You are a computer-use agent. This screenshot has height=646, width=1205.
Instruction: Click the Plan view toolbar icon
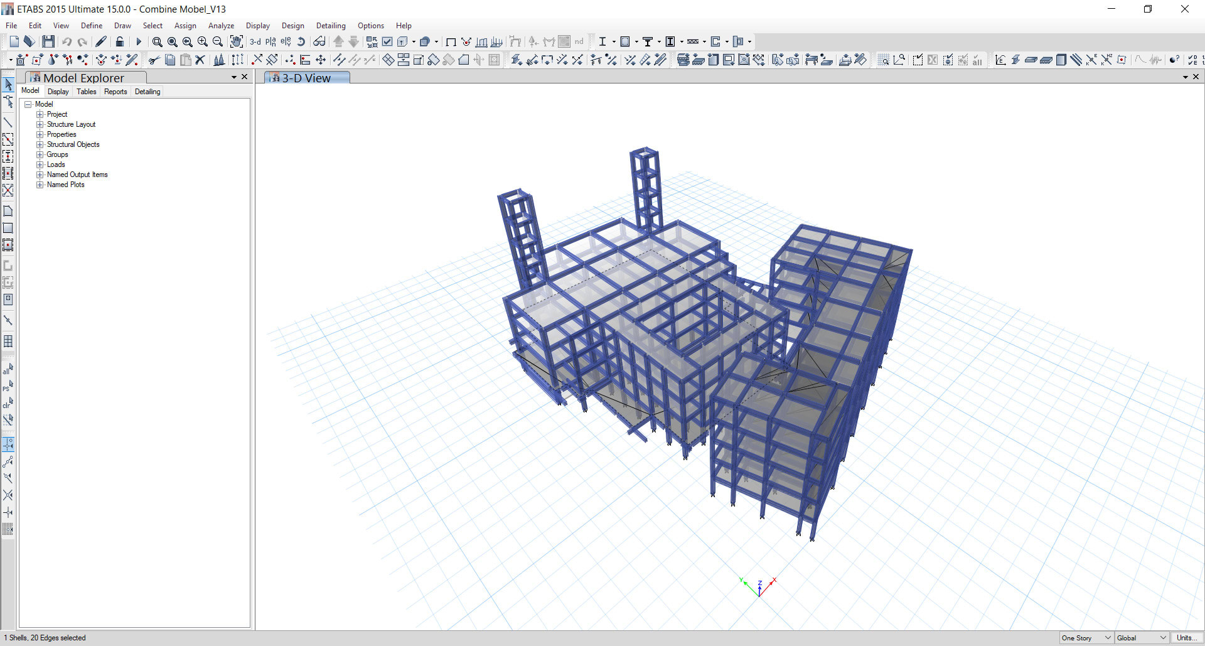click(270, 41)
